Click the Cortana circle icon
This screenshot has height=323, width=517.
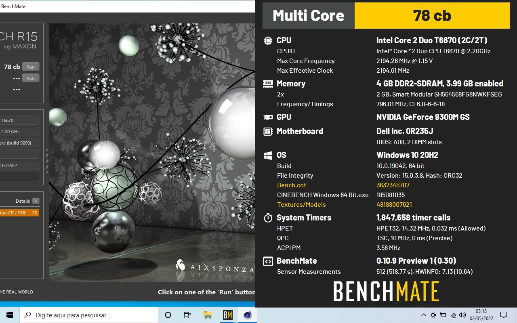[168, 315]
